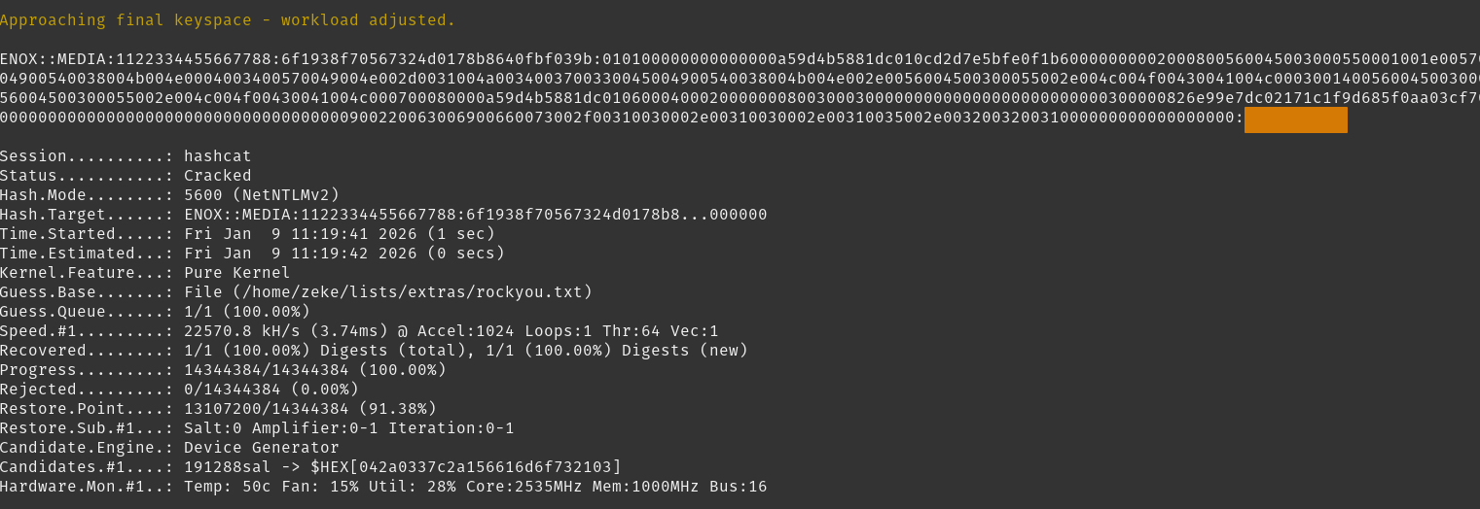The width and height of the screenshot is (1480, 509).
Task: Click the Session value "hashcat"
Action: click(x=217, y=156)
